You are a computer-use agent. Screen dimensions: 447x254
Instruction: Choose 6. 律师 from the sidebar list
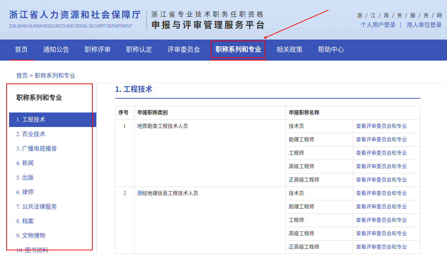[25, 192]
